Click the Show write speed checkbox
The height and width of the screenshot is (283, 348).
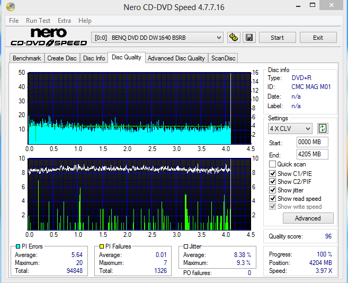[272, 207]
